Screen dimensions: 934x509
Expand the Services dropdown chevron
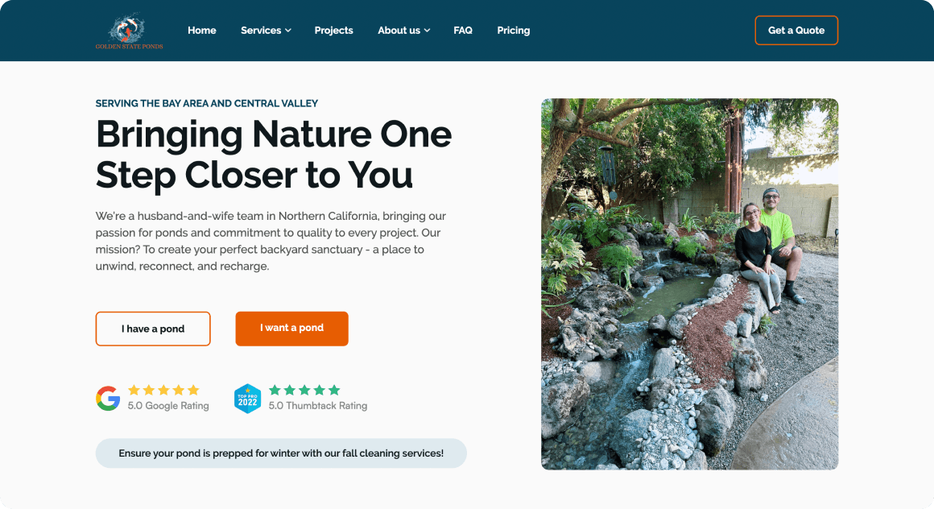[288, 31]
